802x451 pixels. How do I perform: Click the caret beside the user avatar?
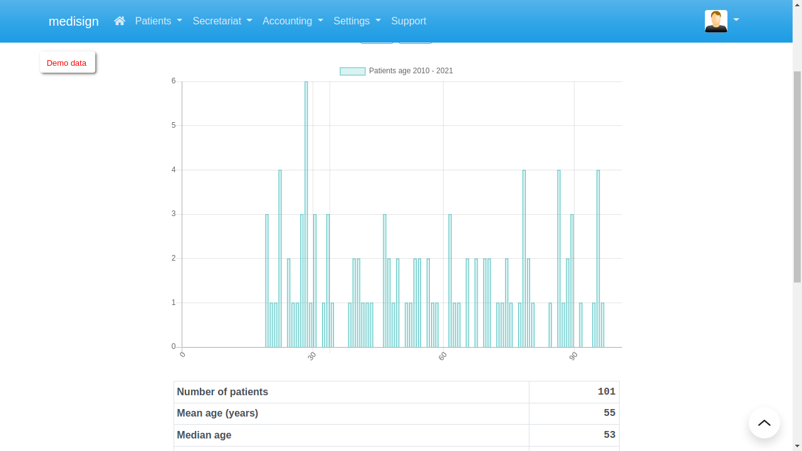[736, 20]
